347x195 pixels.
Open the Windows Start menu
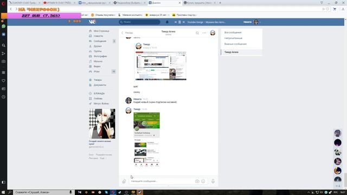pos(3,192)
